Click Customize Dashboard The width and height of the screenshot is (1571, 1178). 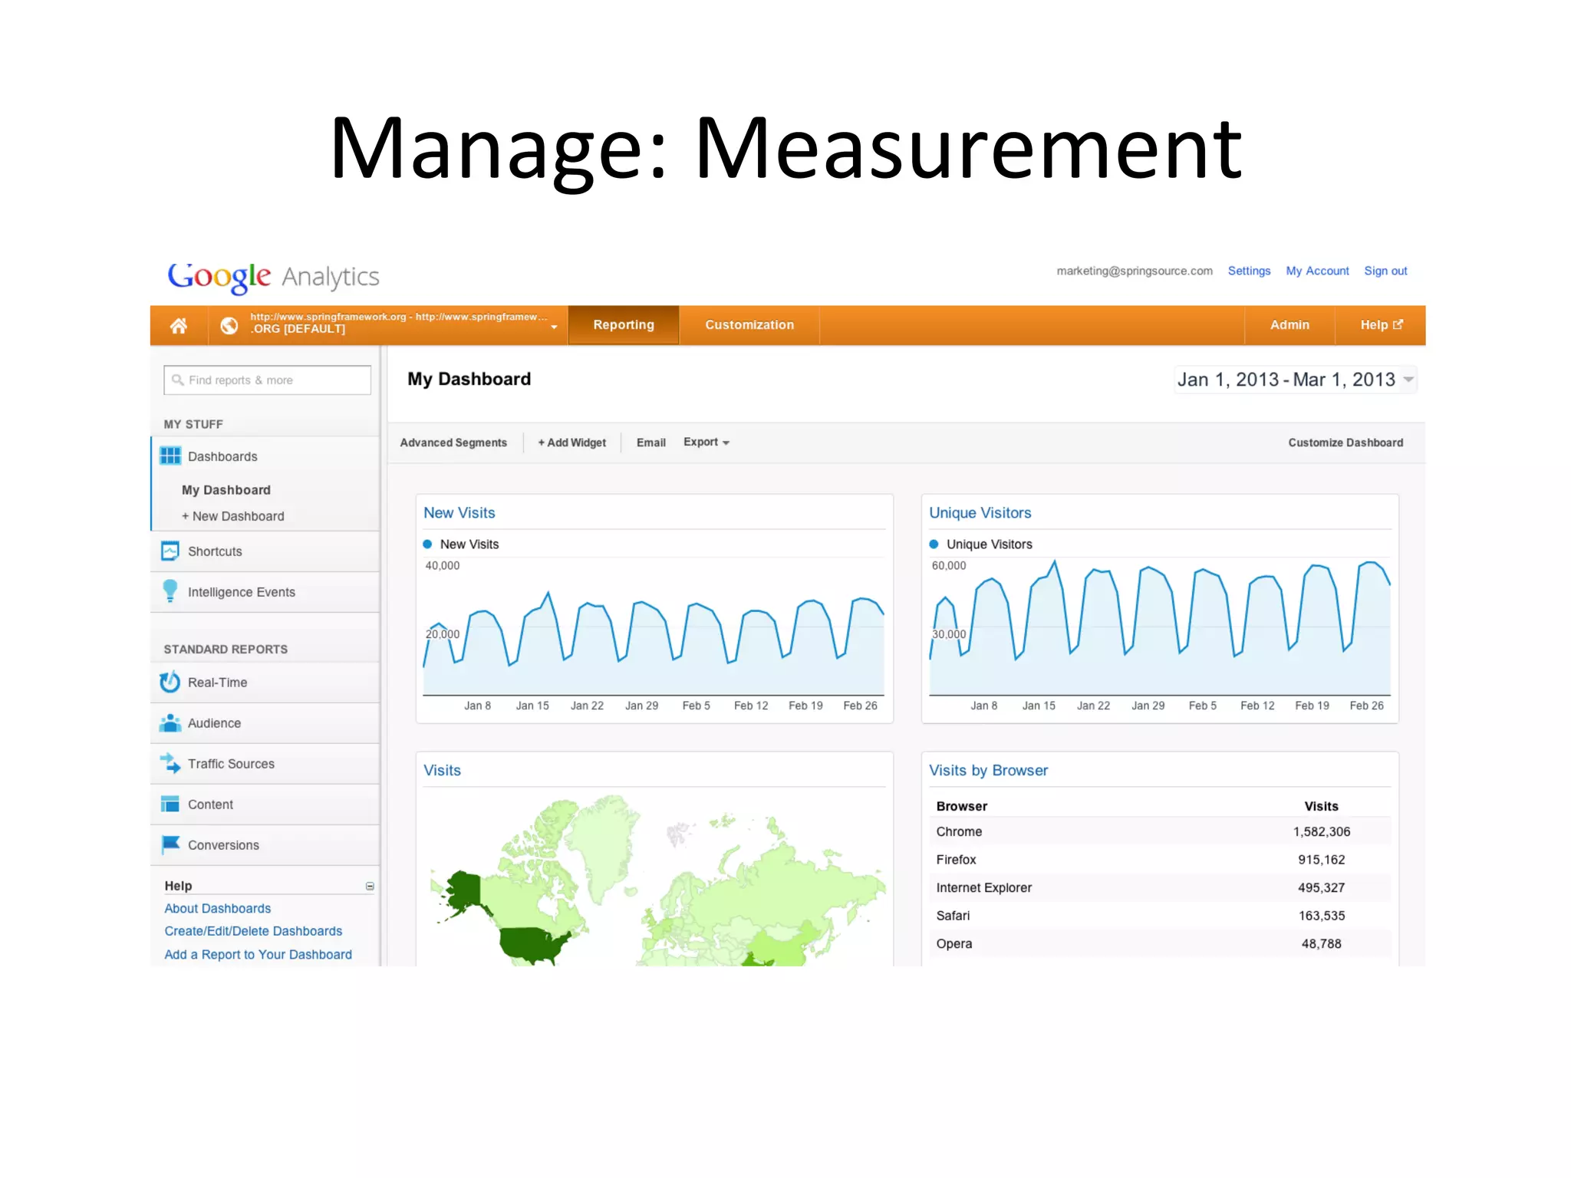click(x=1345, y=443)
